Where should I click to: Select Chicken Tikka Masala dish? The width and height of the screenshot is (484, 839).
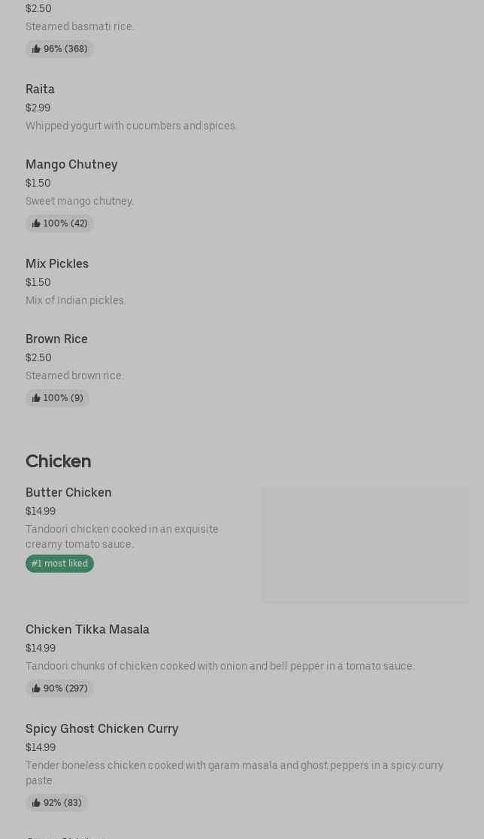click(x=87, y=630)
